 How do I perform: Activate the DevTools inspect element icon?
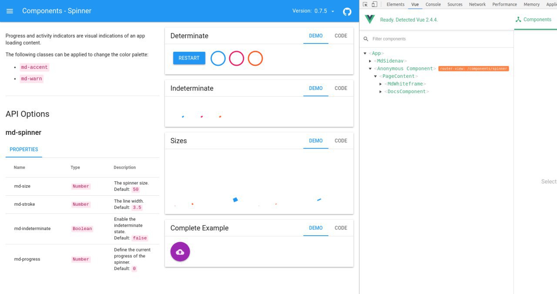click(x=365, y=4)
